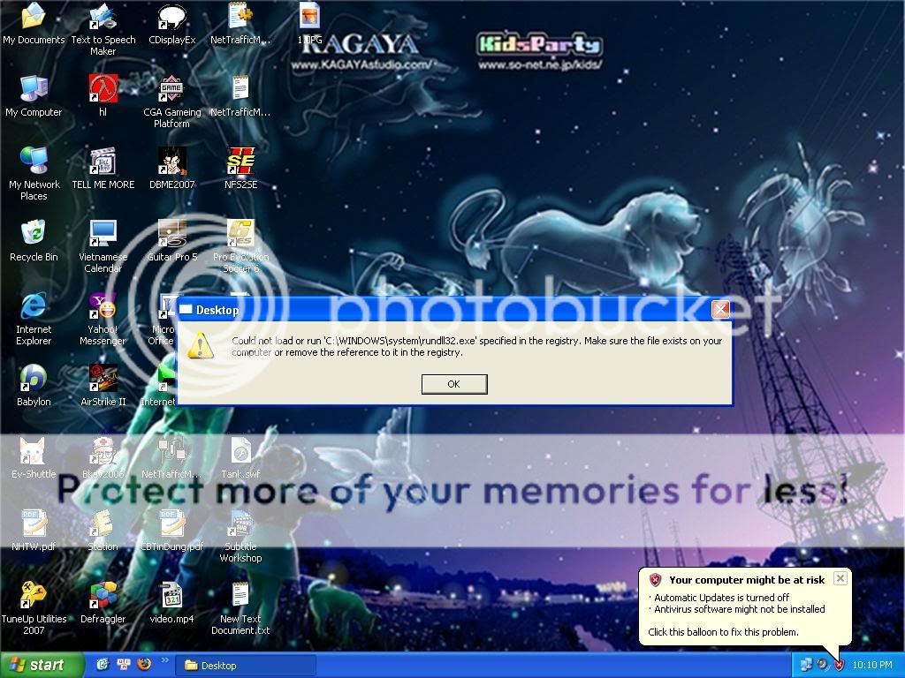The image size is (905, 678).
Task: Select the Tank.swf file
Action: coord(240,458)
